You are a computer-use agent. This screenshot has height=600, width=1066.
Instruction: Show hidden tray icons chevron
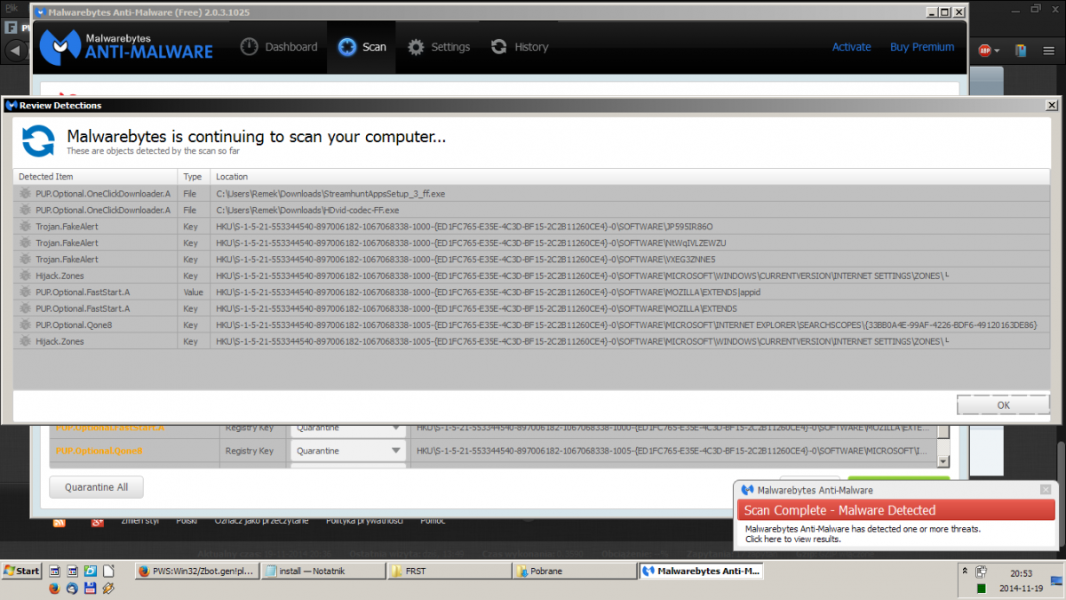coord(964,571)
